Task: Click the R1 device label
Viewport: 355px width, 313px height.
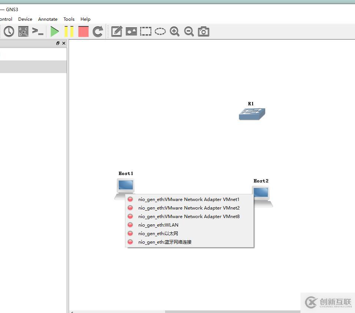Action: 251,104
